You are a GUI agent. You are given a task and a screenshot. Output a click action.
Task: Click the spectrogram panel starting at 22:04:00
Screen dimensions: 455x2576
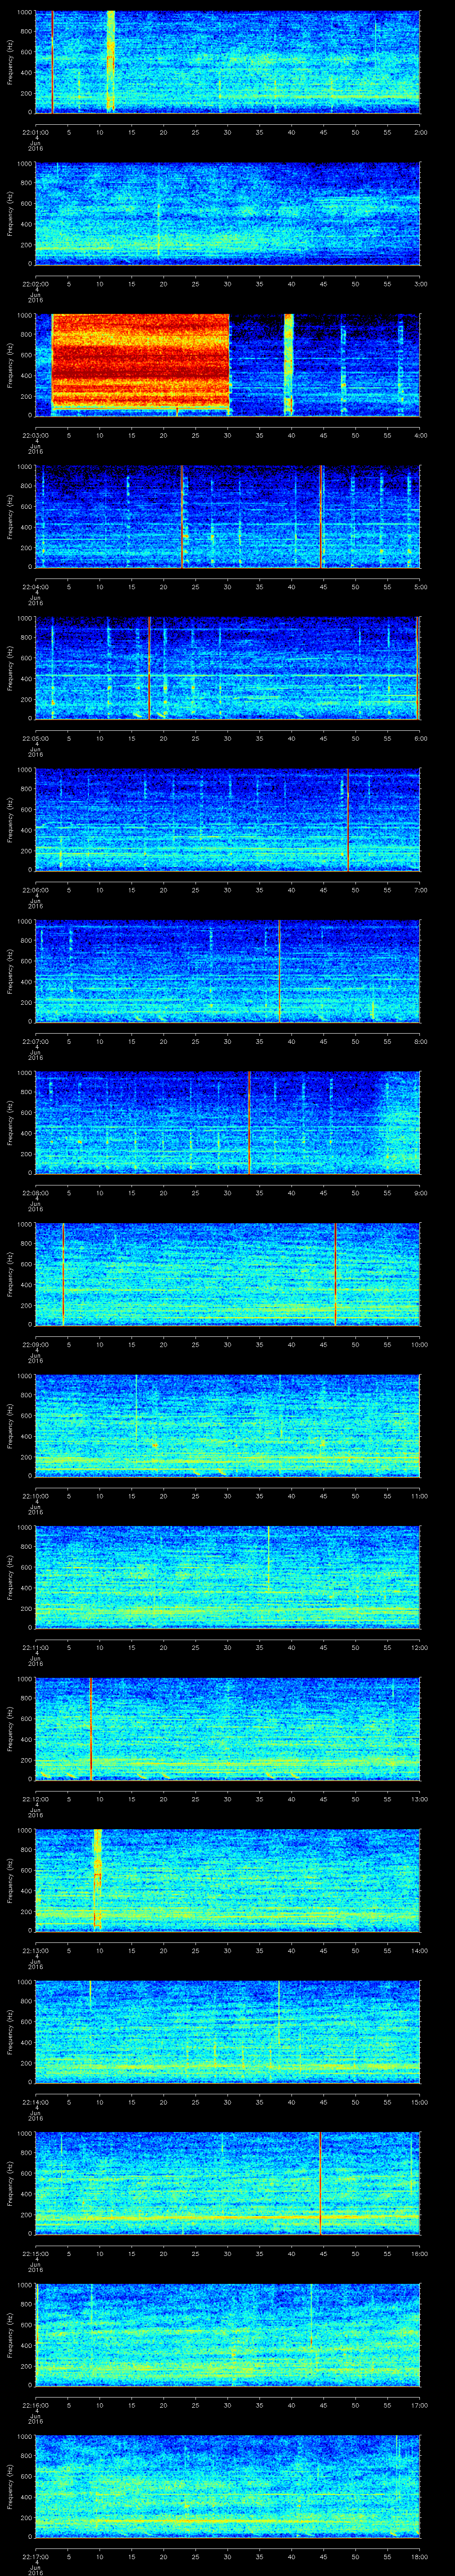[x=227, y=517]
